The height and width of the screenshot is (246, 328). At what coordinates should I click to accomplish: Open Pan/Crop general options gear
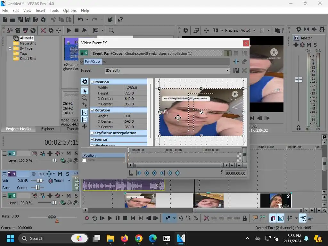[85, 82]
